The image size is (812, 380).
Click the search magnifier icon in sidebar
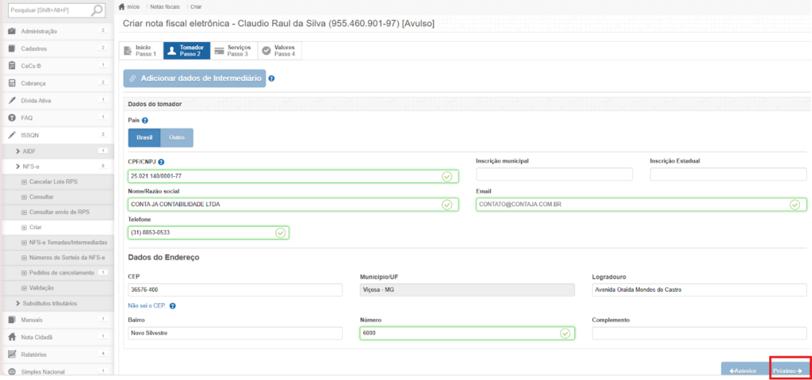click(97, 10)
